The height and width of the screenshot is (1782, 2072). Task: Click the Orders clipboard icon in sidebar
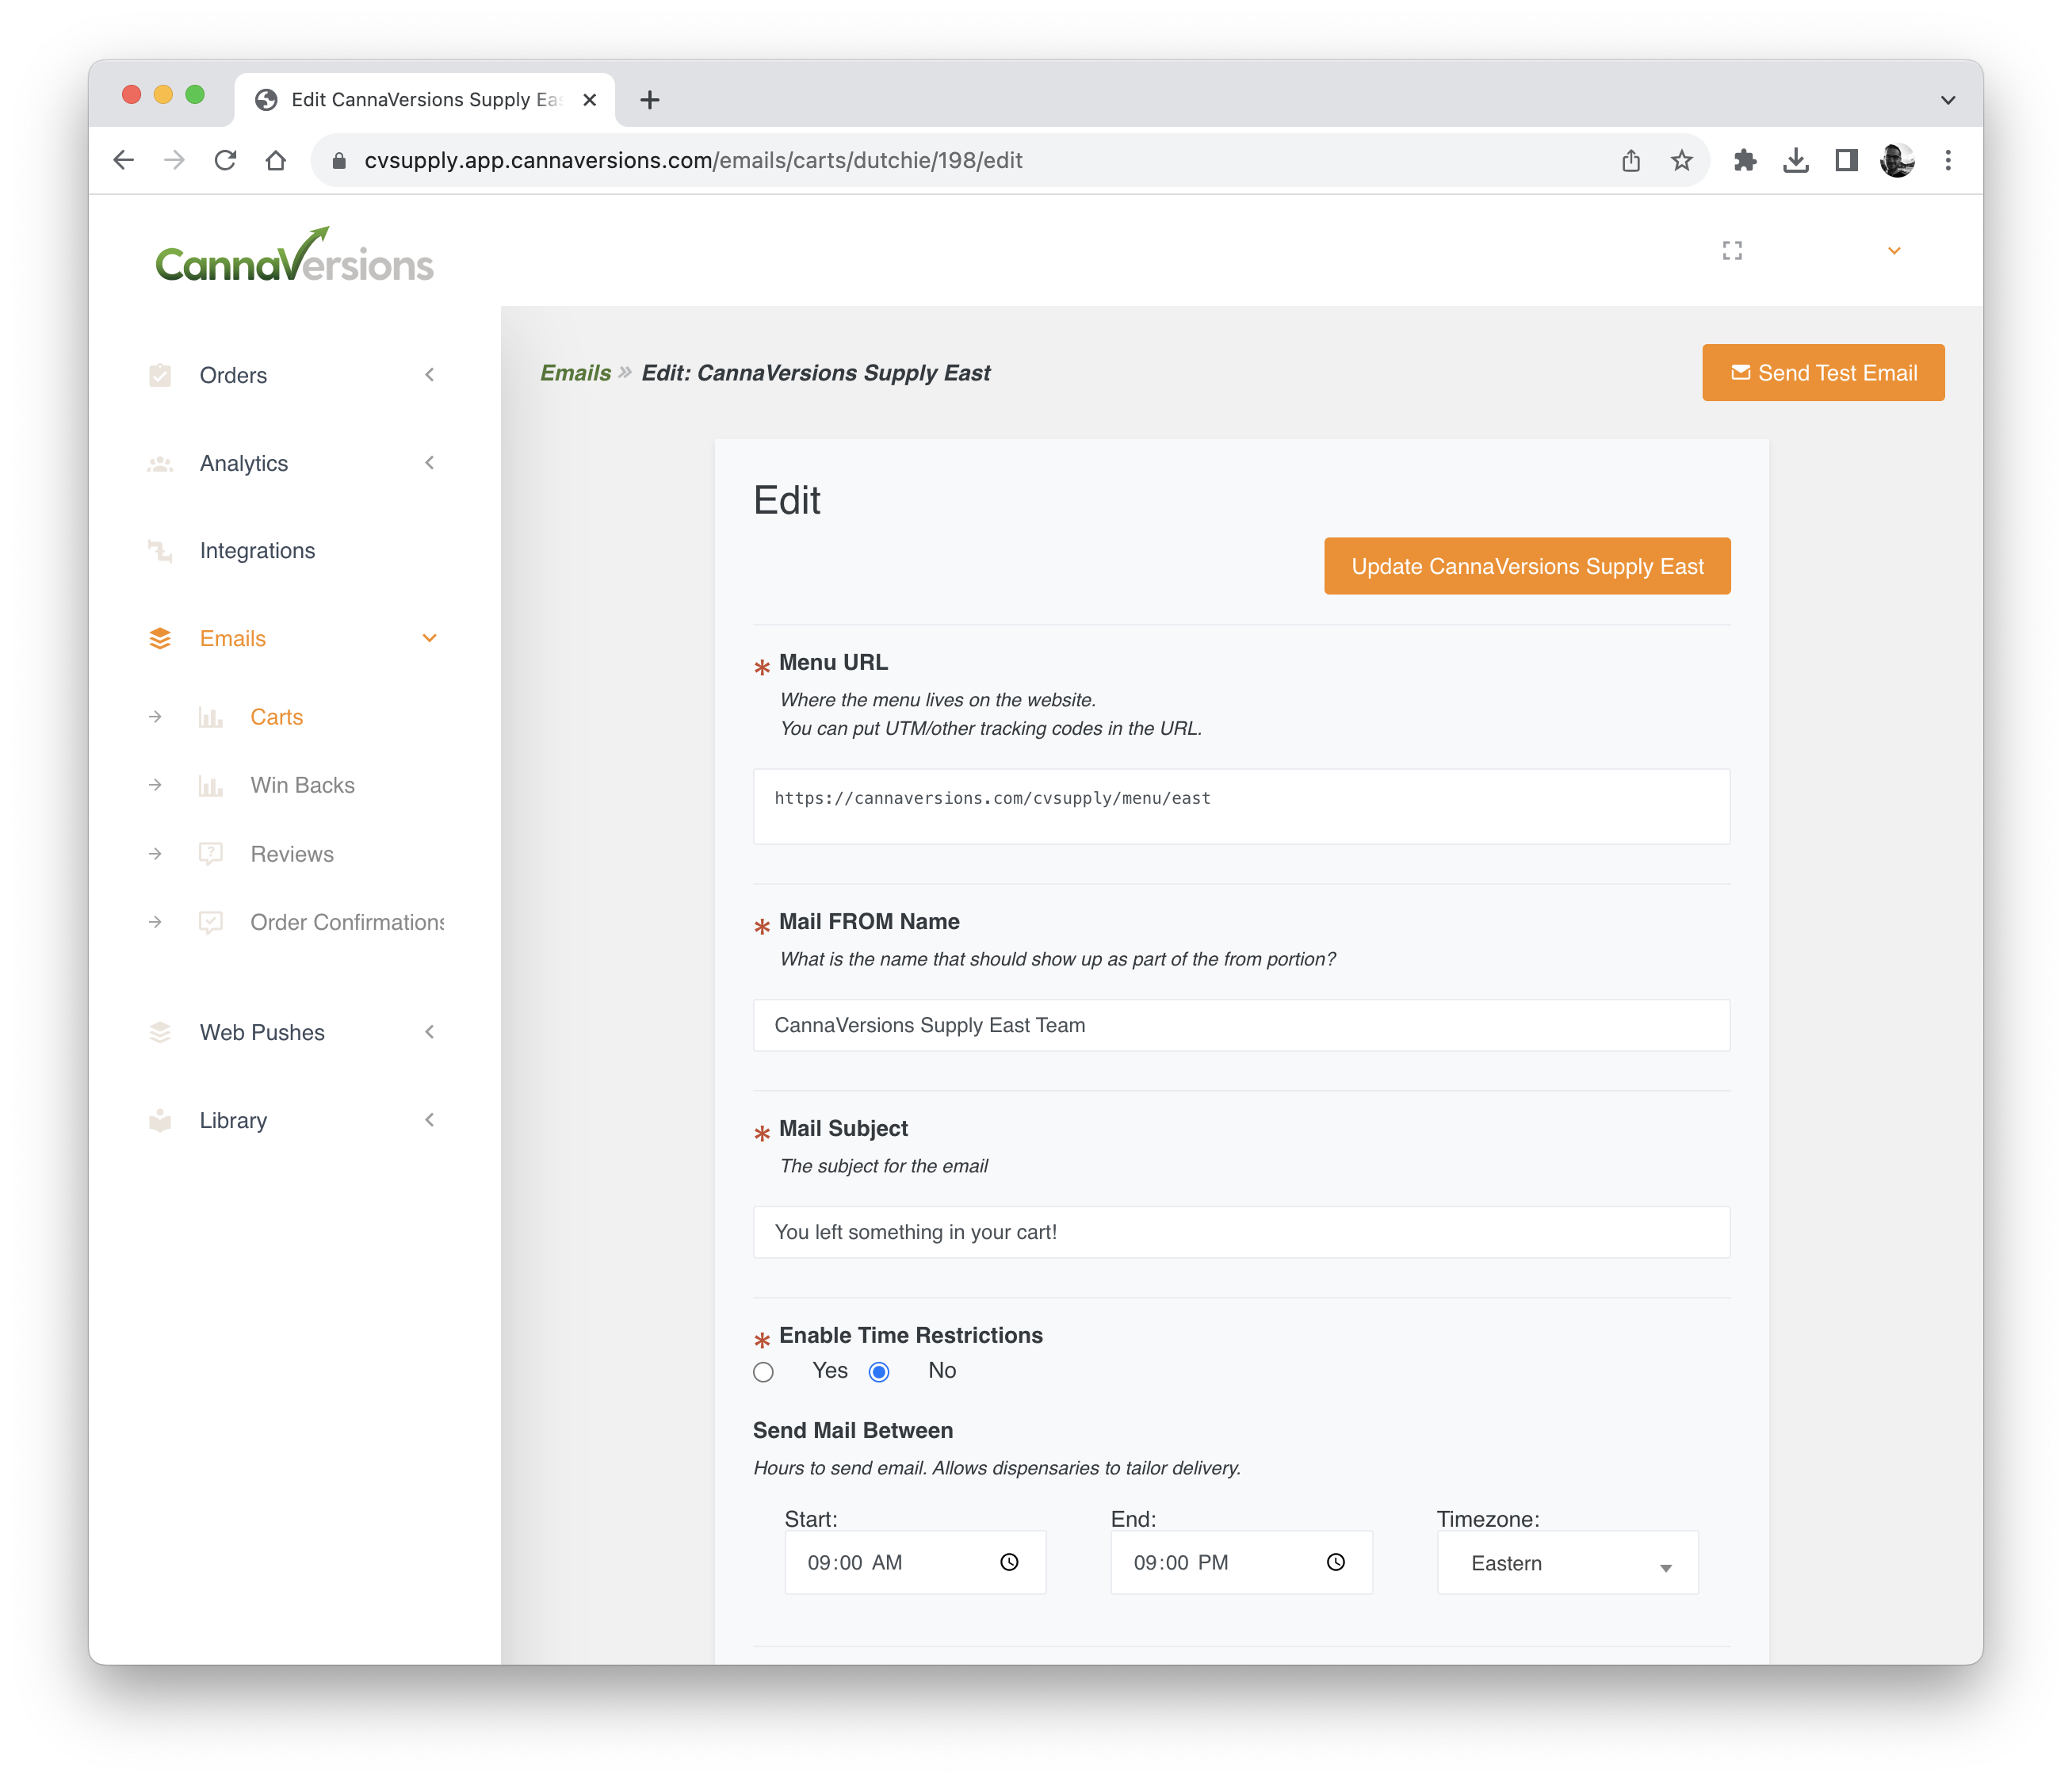coord(160,375)
